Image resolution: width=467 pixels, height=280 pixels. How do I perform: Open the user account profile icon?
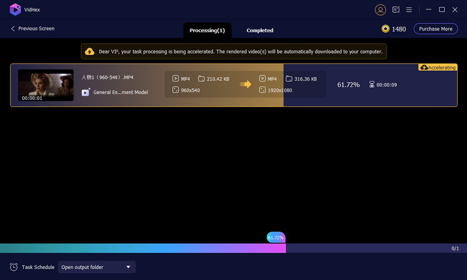(x=381, y=10)
